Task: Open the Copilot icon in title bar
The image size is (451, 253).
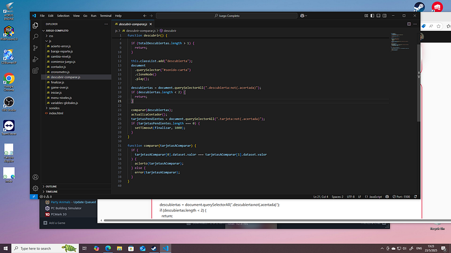Action: (x=302, y=16)
